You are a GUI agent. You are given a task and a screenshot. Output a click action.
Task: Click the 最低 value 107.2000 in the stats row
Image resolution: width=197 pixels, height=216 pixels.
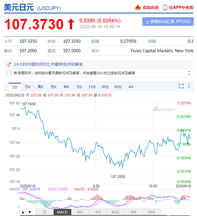coord(28,51)
